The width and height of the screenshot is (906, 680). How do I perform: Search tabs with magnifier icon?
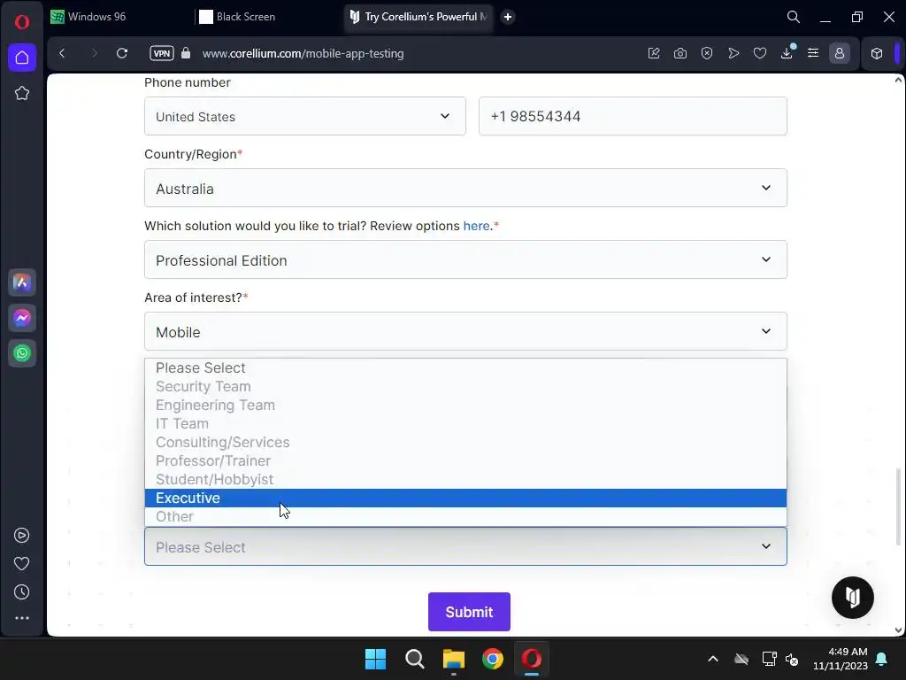[x=794, y=17]
